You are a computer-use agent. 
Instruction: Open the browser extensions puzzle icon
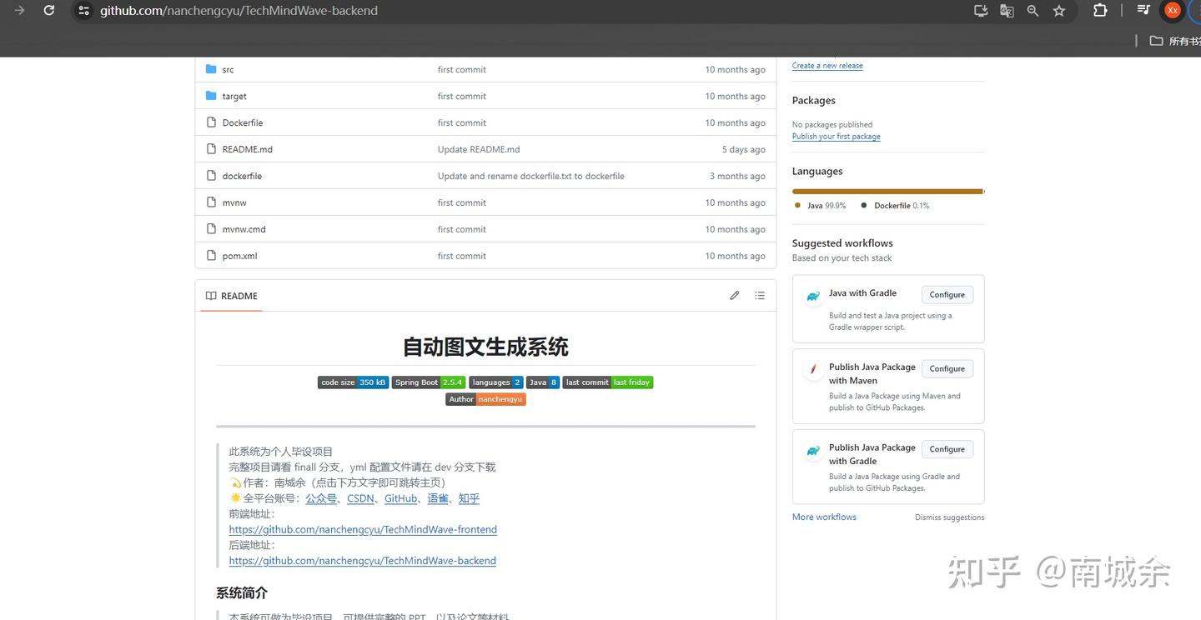(1100, 10)
